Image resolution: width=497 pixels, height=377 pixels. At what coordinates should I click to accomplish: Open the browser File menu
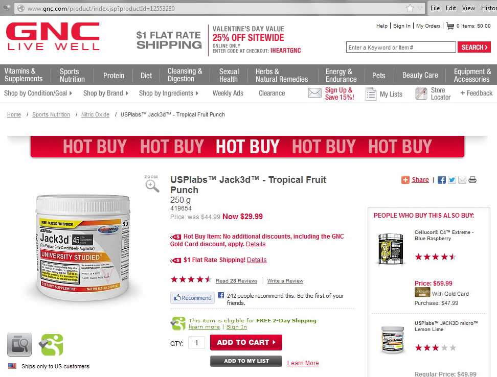click(435, 8)
